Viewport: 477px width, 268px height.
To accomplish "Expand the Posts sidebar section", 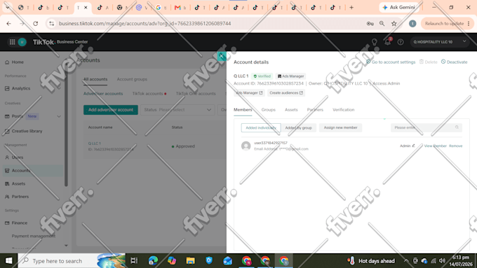I will (x=59, y=116).
